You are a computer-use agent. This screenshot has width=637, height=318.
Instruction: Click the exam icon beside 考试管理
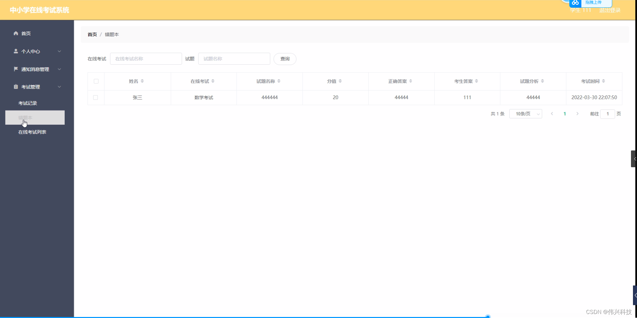pos(15,86)
